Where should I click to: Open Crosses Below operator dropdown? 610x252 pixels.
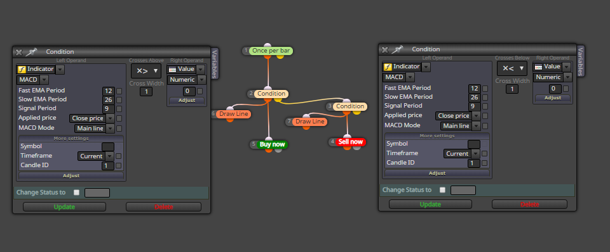click(512, 68)
